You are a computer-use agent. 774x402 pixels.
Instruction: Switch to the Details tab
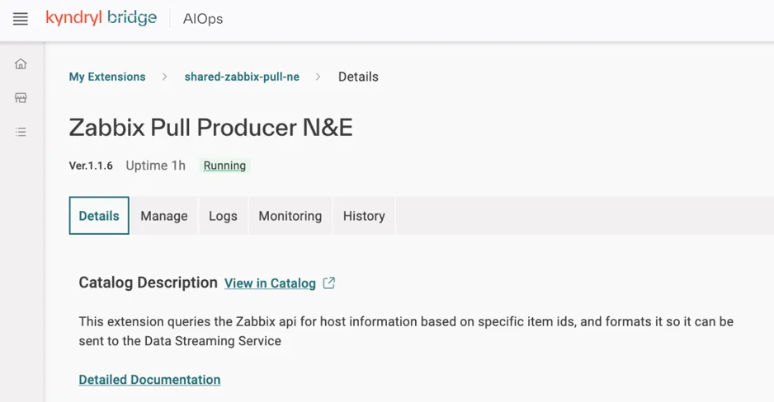tap(99, 216)
